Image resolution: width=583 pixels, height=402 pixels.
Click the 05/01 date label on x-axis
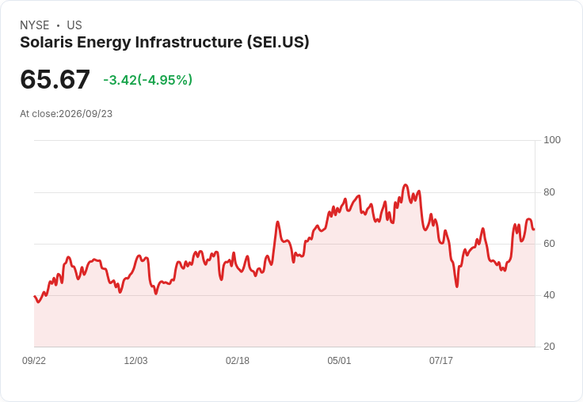(x=339, y=360)
